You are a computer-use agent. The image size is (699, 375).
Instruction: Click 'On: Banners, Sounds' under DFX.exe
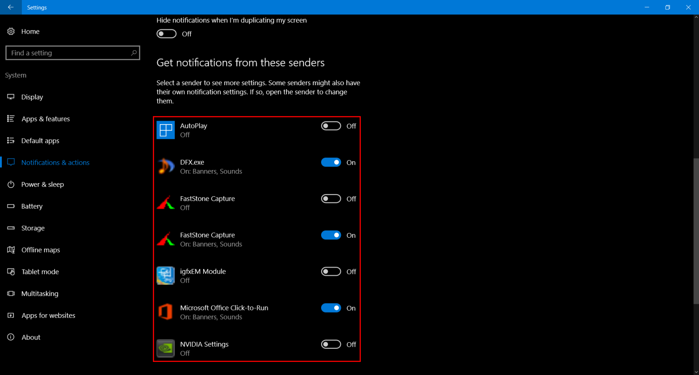[x=211, y=171]
